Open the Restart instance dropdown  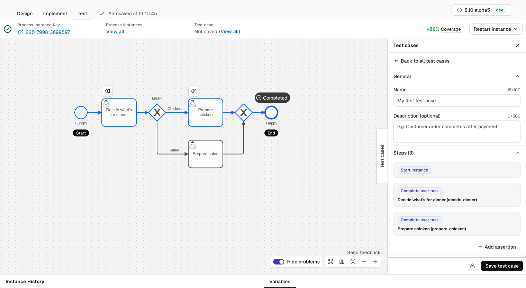(496, 29)
